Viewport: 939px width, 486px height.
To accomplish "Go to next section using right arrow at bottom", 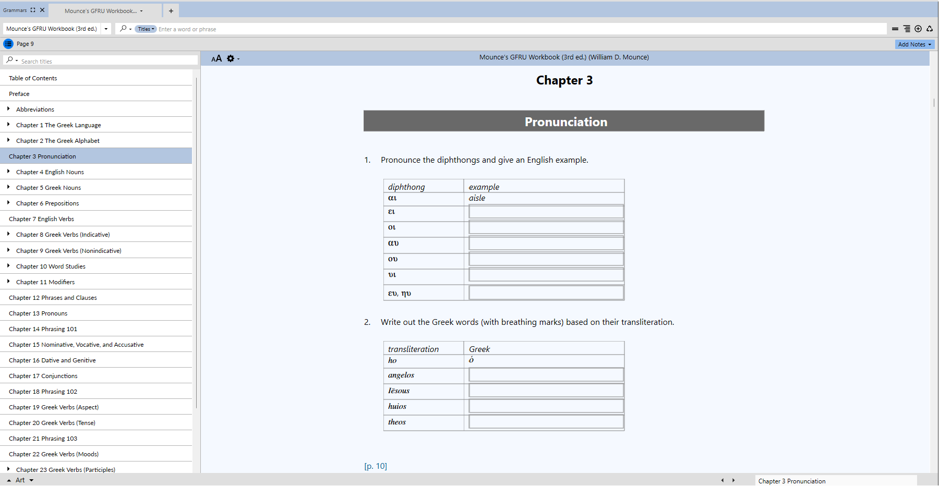I will tap(733, 480).
